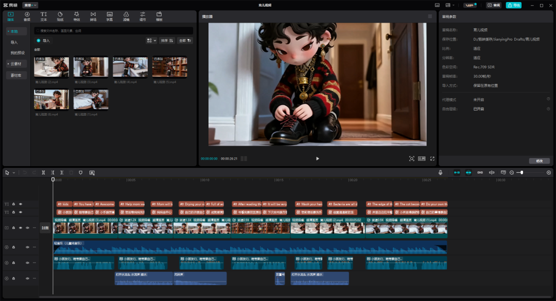Viewport: 556px width, 301px height.
Task: Adjust the timeline zoom slider
Action: (522, 173)
